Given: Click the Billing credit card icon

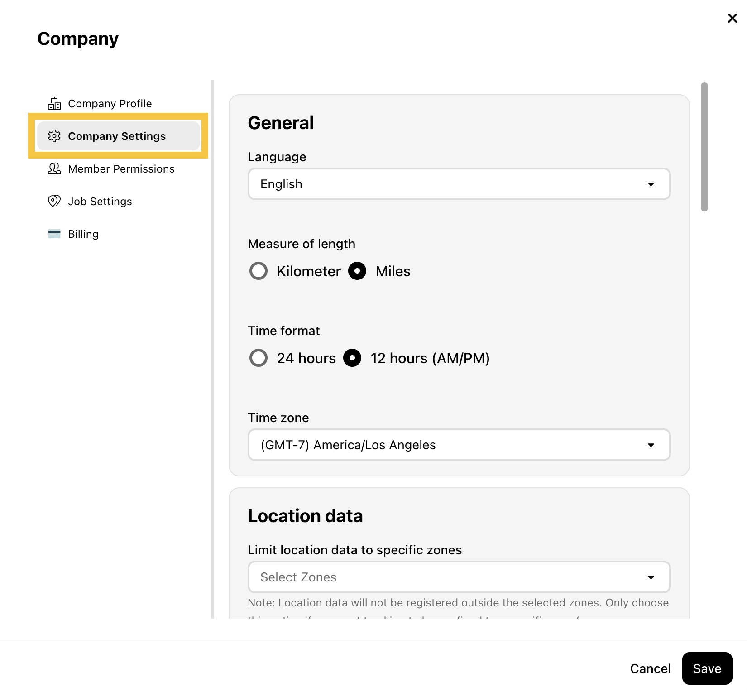Looking at the screenshot, I should tap(54, 234).
